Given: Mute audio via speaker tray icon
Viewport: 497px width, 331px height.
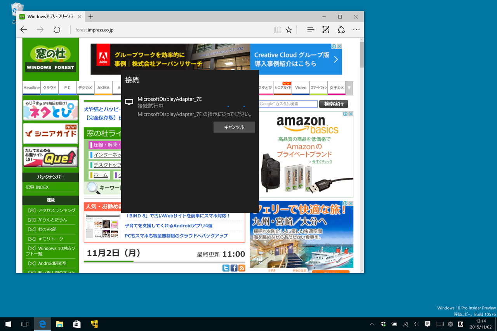Looking at the screenshot, I should (x=416, y=324).
